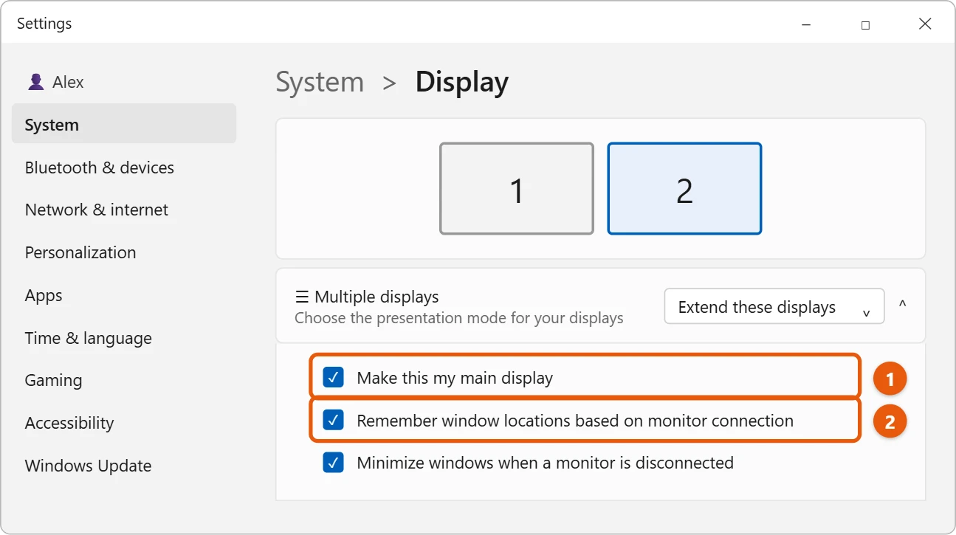Toggle Make this my main display checkbox
The height and width of the screenshot is (535, 956).
[x=334, y=378]
